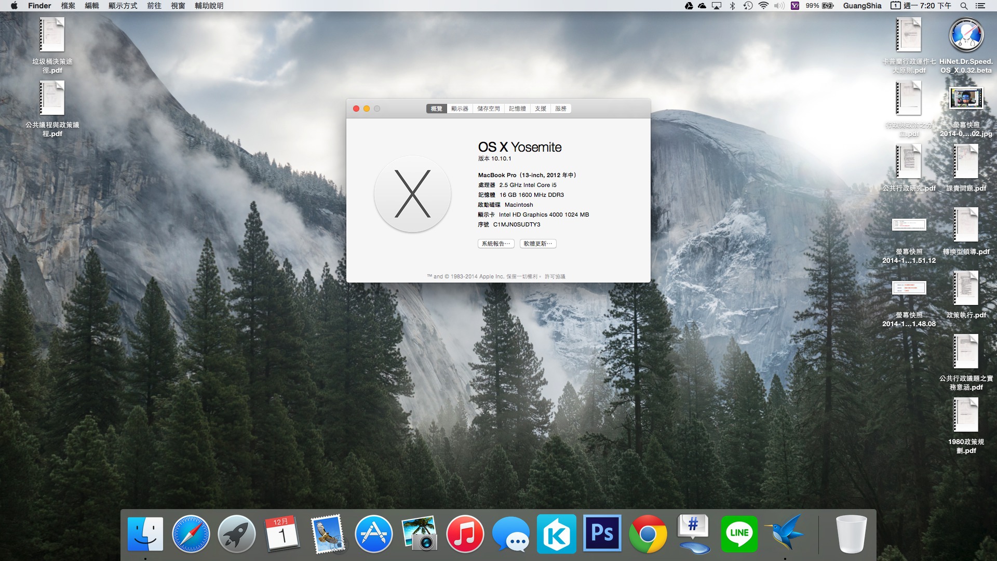Select the 轉換型領導.pdf file

pyautogui.click(x=966, y=232)
